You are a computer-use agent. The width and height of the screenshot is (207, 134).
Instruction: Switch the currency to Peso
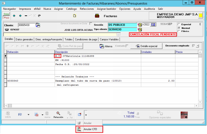pyautogui.click(x=6, y=17)
